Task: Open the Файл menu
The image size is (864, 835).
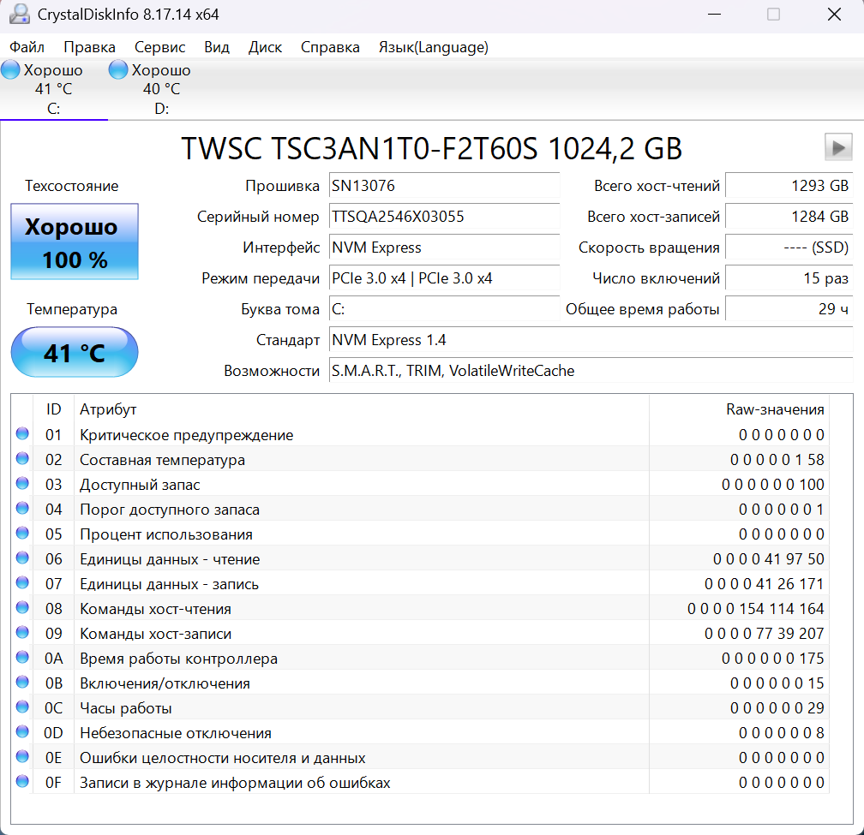Action: point(27,47)
